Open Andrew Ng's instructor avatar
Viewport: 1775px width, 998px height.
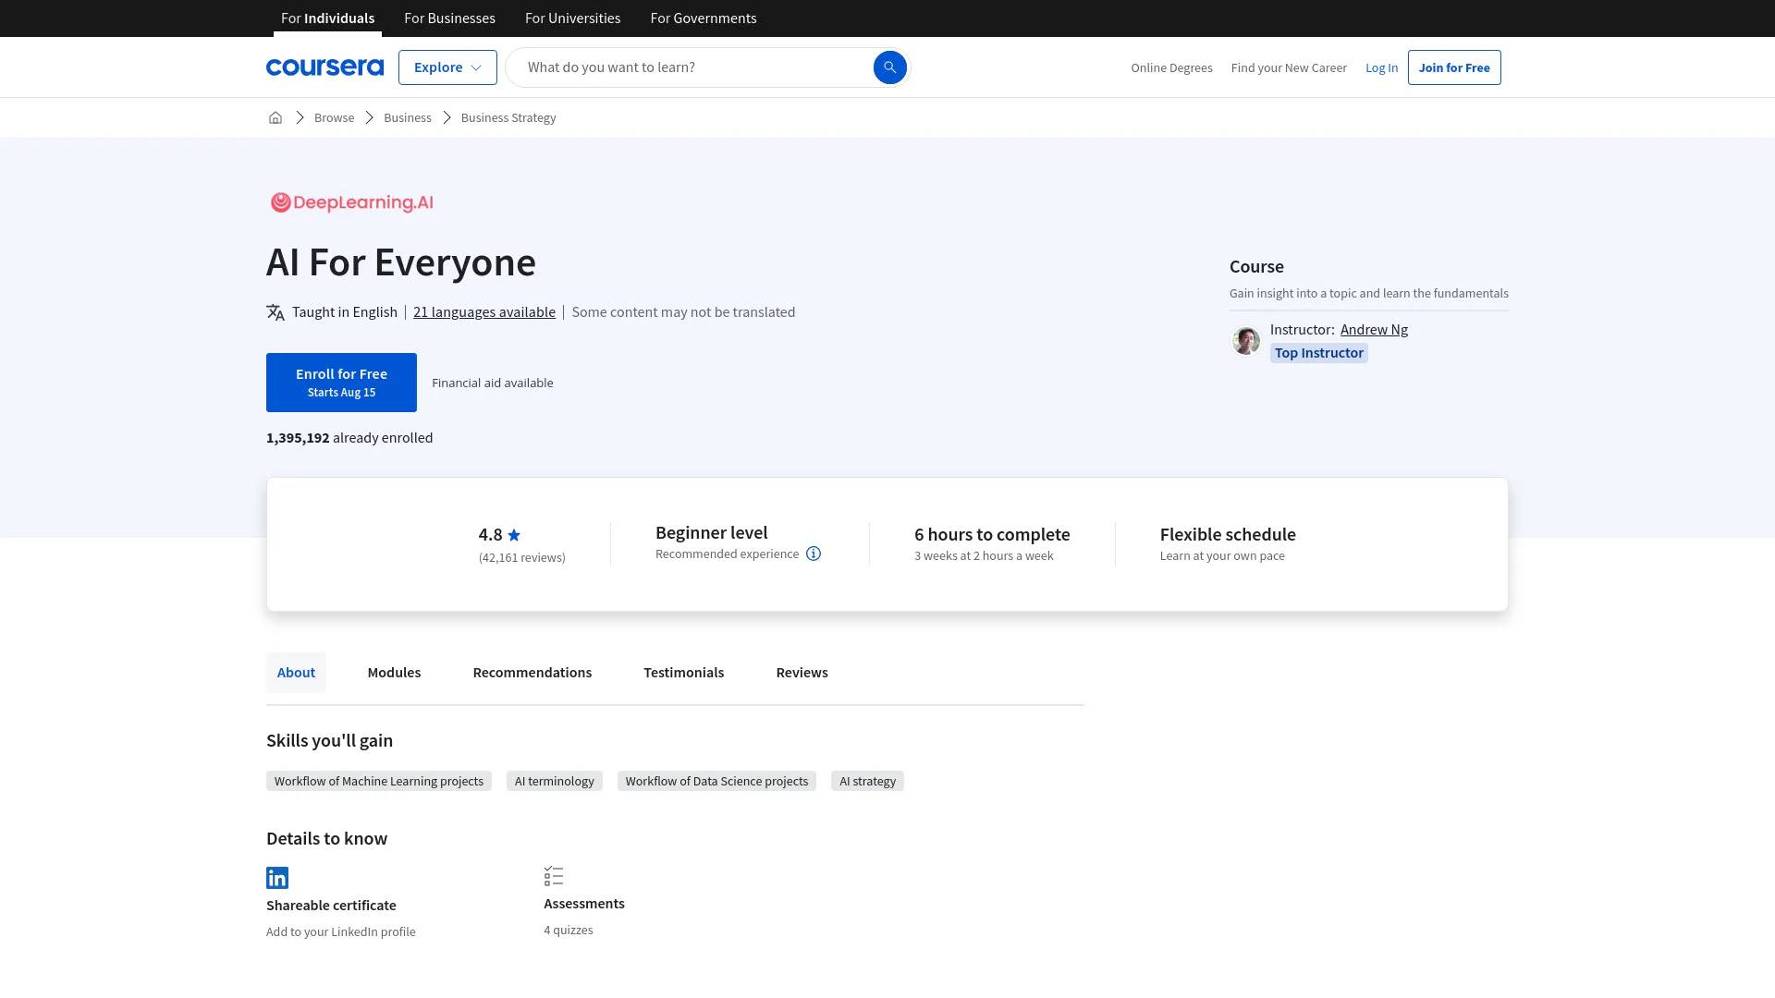click(x=1246, y=341)
